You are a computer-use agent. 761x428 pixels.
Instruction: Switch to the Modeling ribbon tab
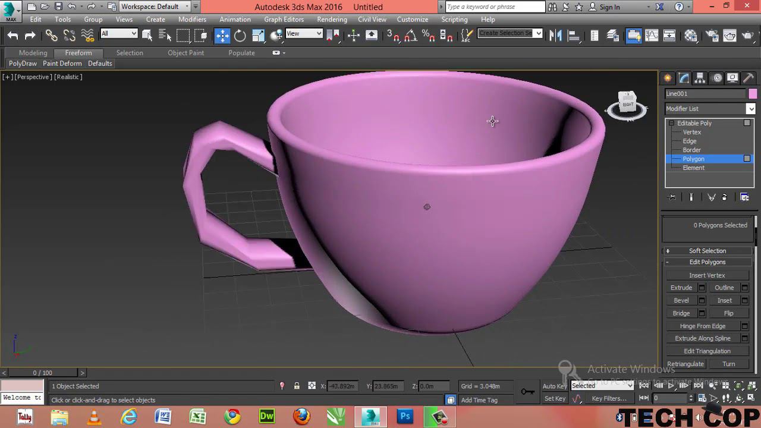coord(33,53)
